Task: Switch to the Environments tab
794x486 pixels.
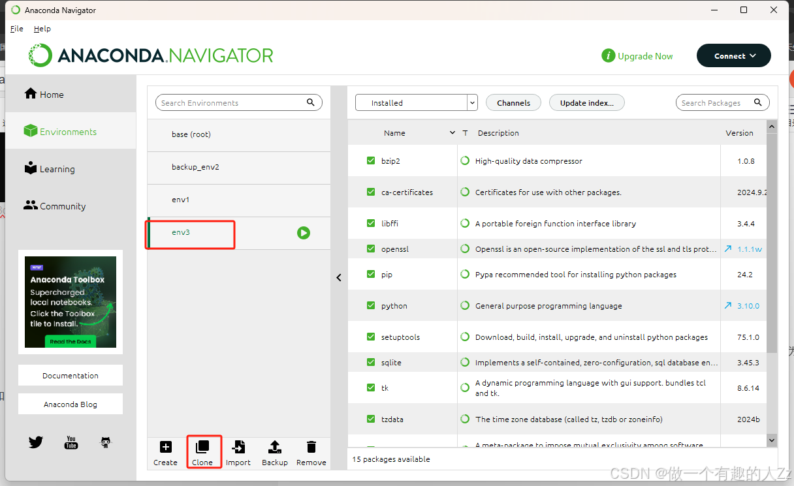Action: pos(71,131)
